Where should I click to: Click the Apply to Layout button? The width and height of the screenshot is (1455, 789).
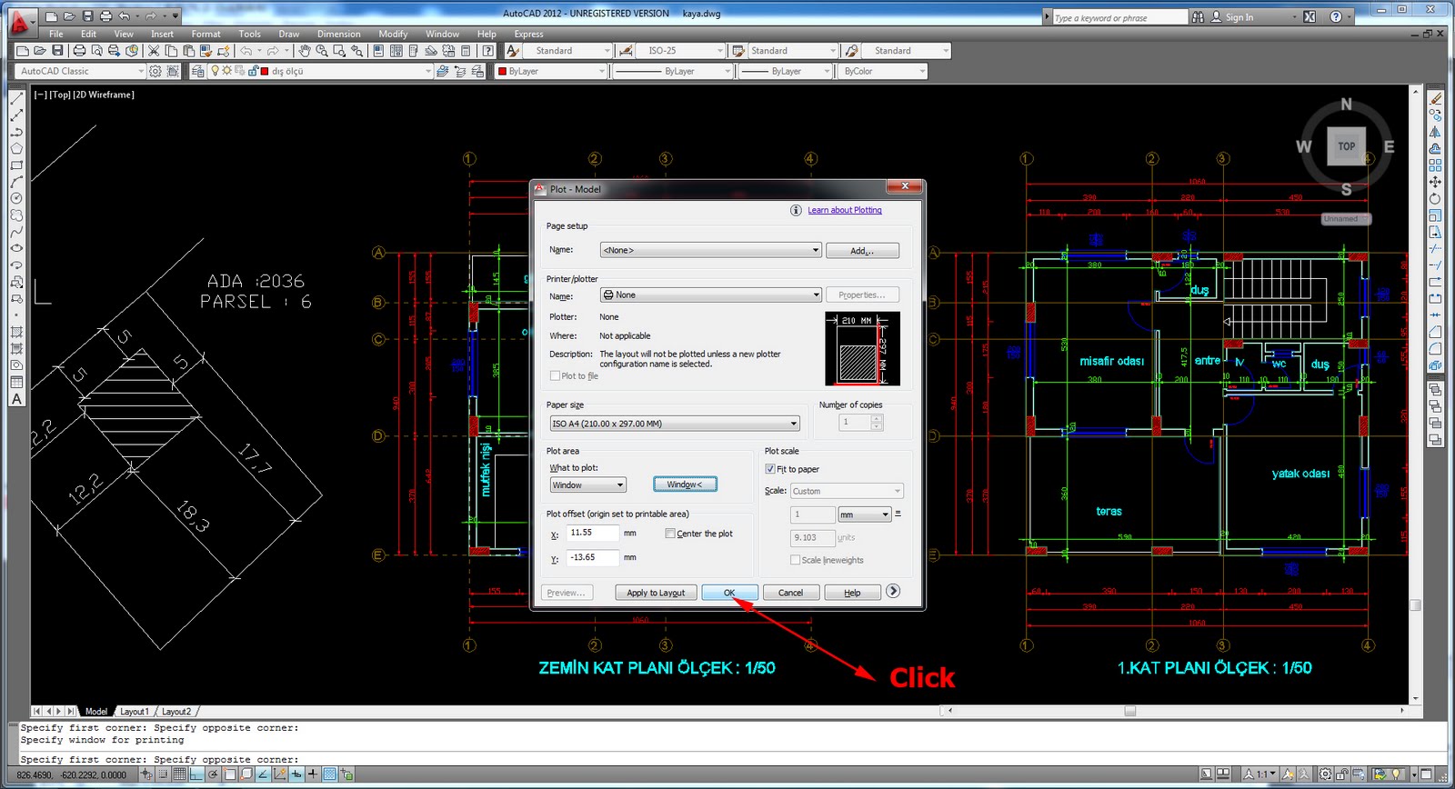click(656, 593)
